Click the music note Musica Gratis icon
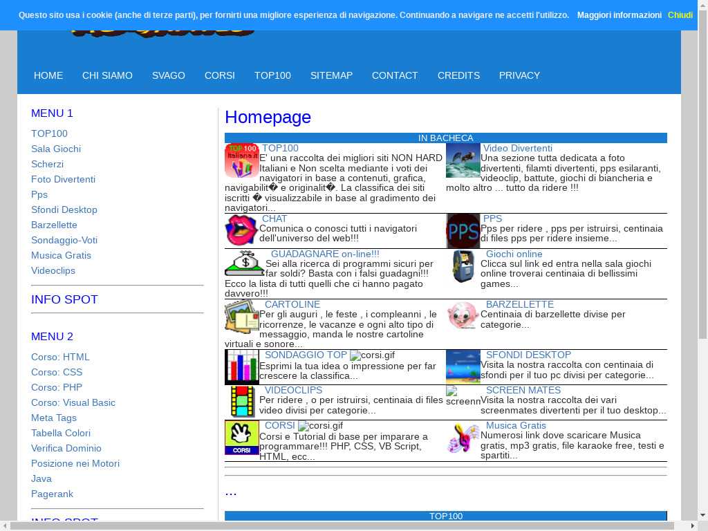This screenshot has height=531, width=708. tap(463, 437)
